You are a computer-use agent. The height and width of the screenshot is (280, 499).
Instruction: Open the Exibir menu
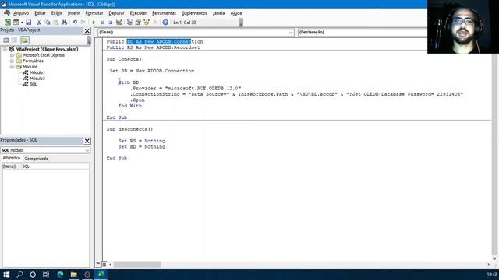(57, 13)
